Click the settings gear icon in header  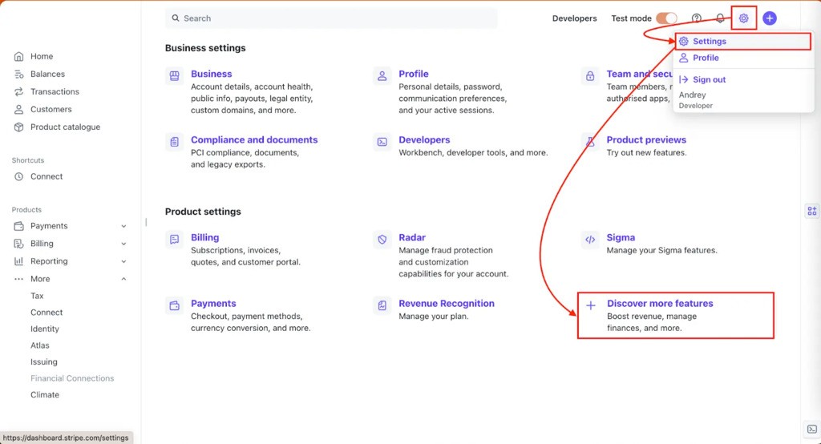(743, 18)
